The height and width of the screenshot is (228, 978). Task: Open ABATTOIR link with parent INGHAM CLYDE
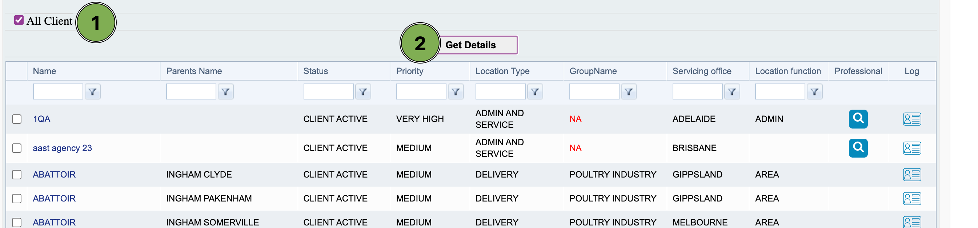tap(54, 175)
